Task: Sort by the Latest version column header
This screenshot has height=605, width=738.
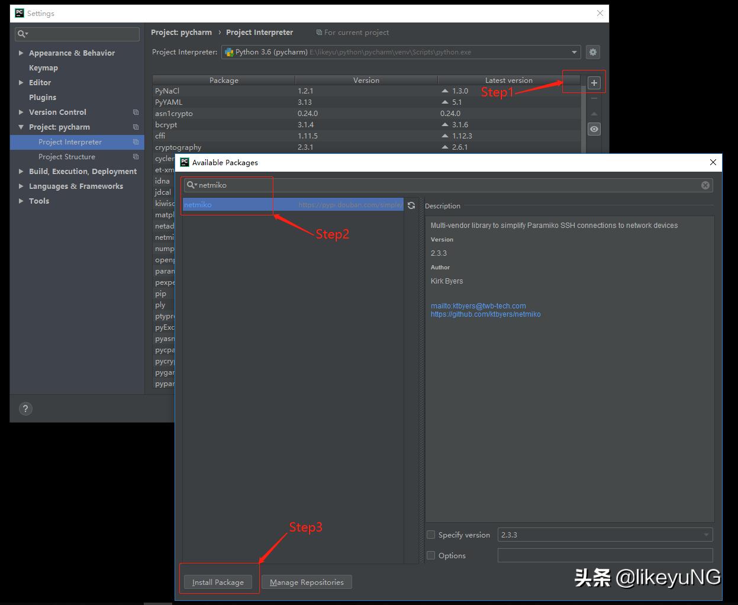Action: coord(509,80)
